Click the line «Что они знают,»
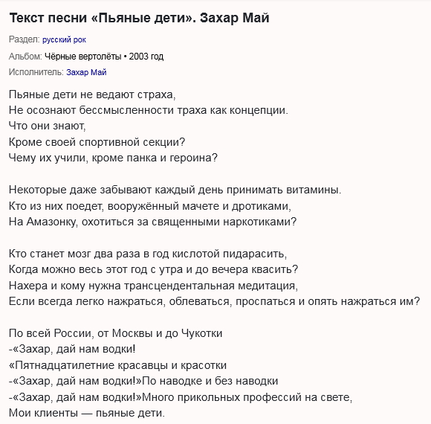 tap(48, 126)
